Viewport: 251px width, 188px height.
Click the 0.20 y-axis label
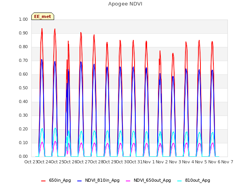pyautogui.click(x=24, y=129)
